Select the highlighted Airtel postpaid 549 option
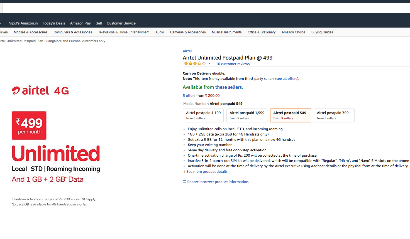 click(x=290, y=115)
